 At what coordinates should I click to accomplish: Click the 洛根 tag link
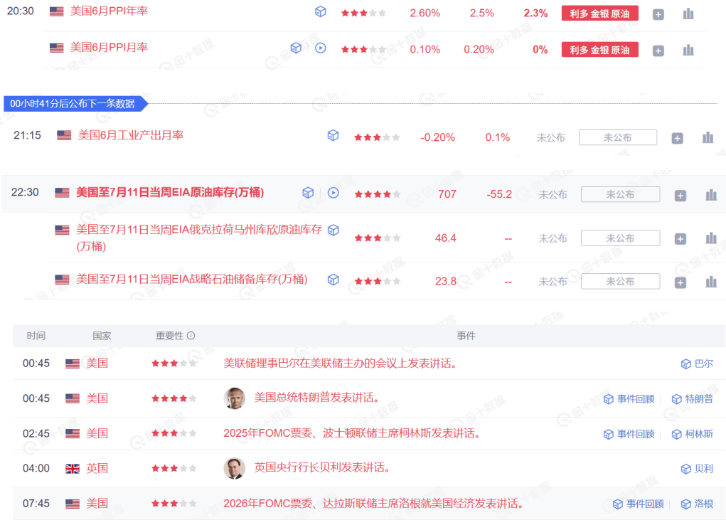(697, 504)
